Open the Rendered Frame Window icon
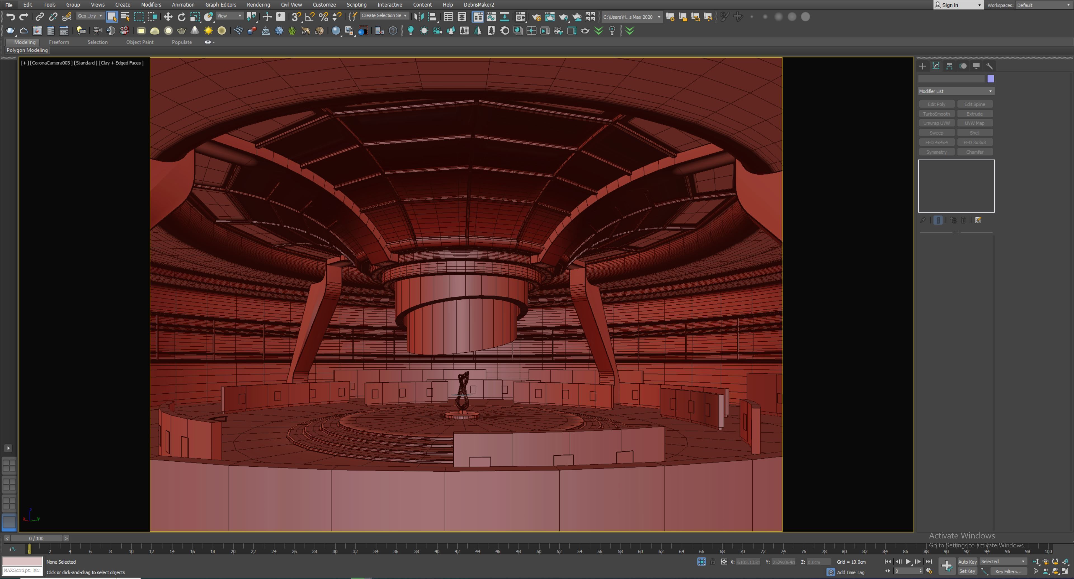The image size is (1074, 579). pyautogui.click(x=550, y=17)
